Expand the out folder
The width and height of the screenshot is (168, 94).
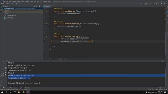pos(4,12)
